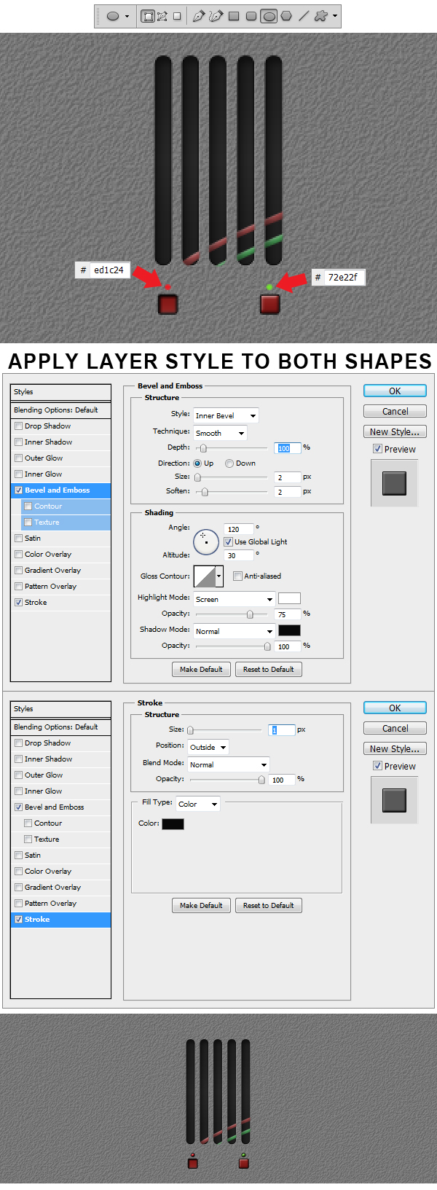Select the Pen tool
437x1190 pixels.
click(198, 16)
